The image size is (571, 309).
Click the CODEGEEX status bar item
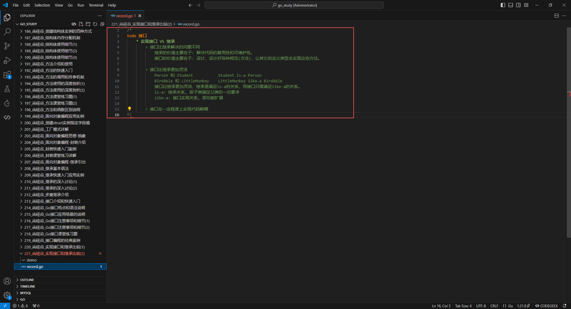coord(546,306)
